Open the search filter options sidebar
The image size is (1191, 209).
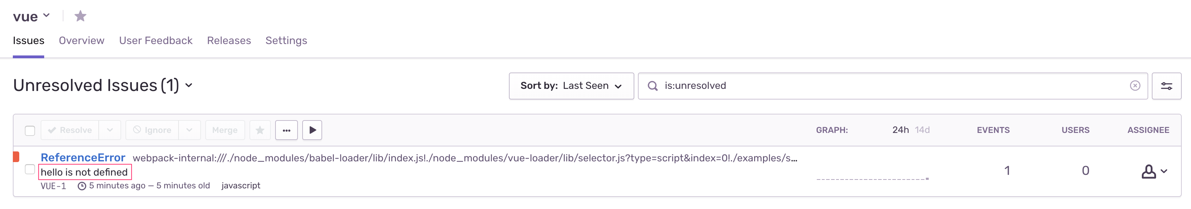coord(1166,86)
